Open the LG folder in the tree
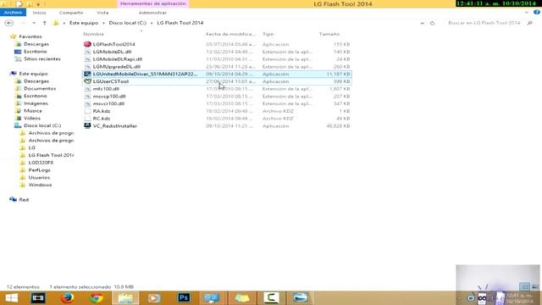This screenshot has width=542, height=305. [x=32, y=147]
